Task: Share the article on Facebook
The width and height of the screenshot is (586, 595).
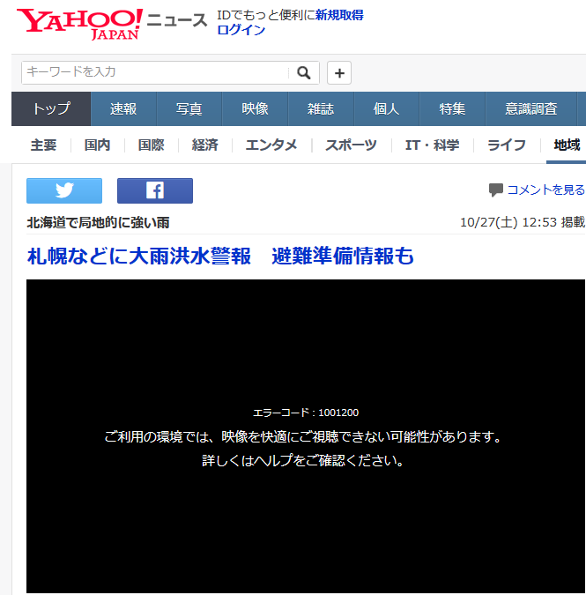Action: 155,190
